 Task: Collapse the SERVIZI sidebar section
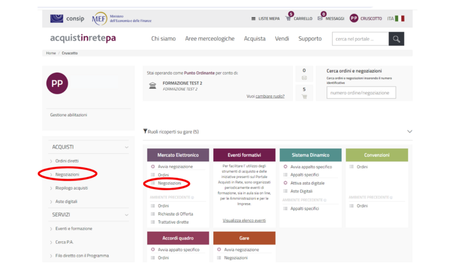pos(126,215)
